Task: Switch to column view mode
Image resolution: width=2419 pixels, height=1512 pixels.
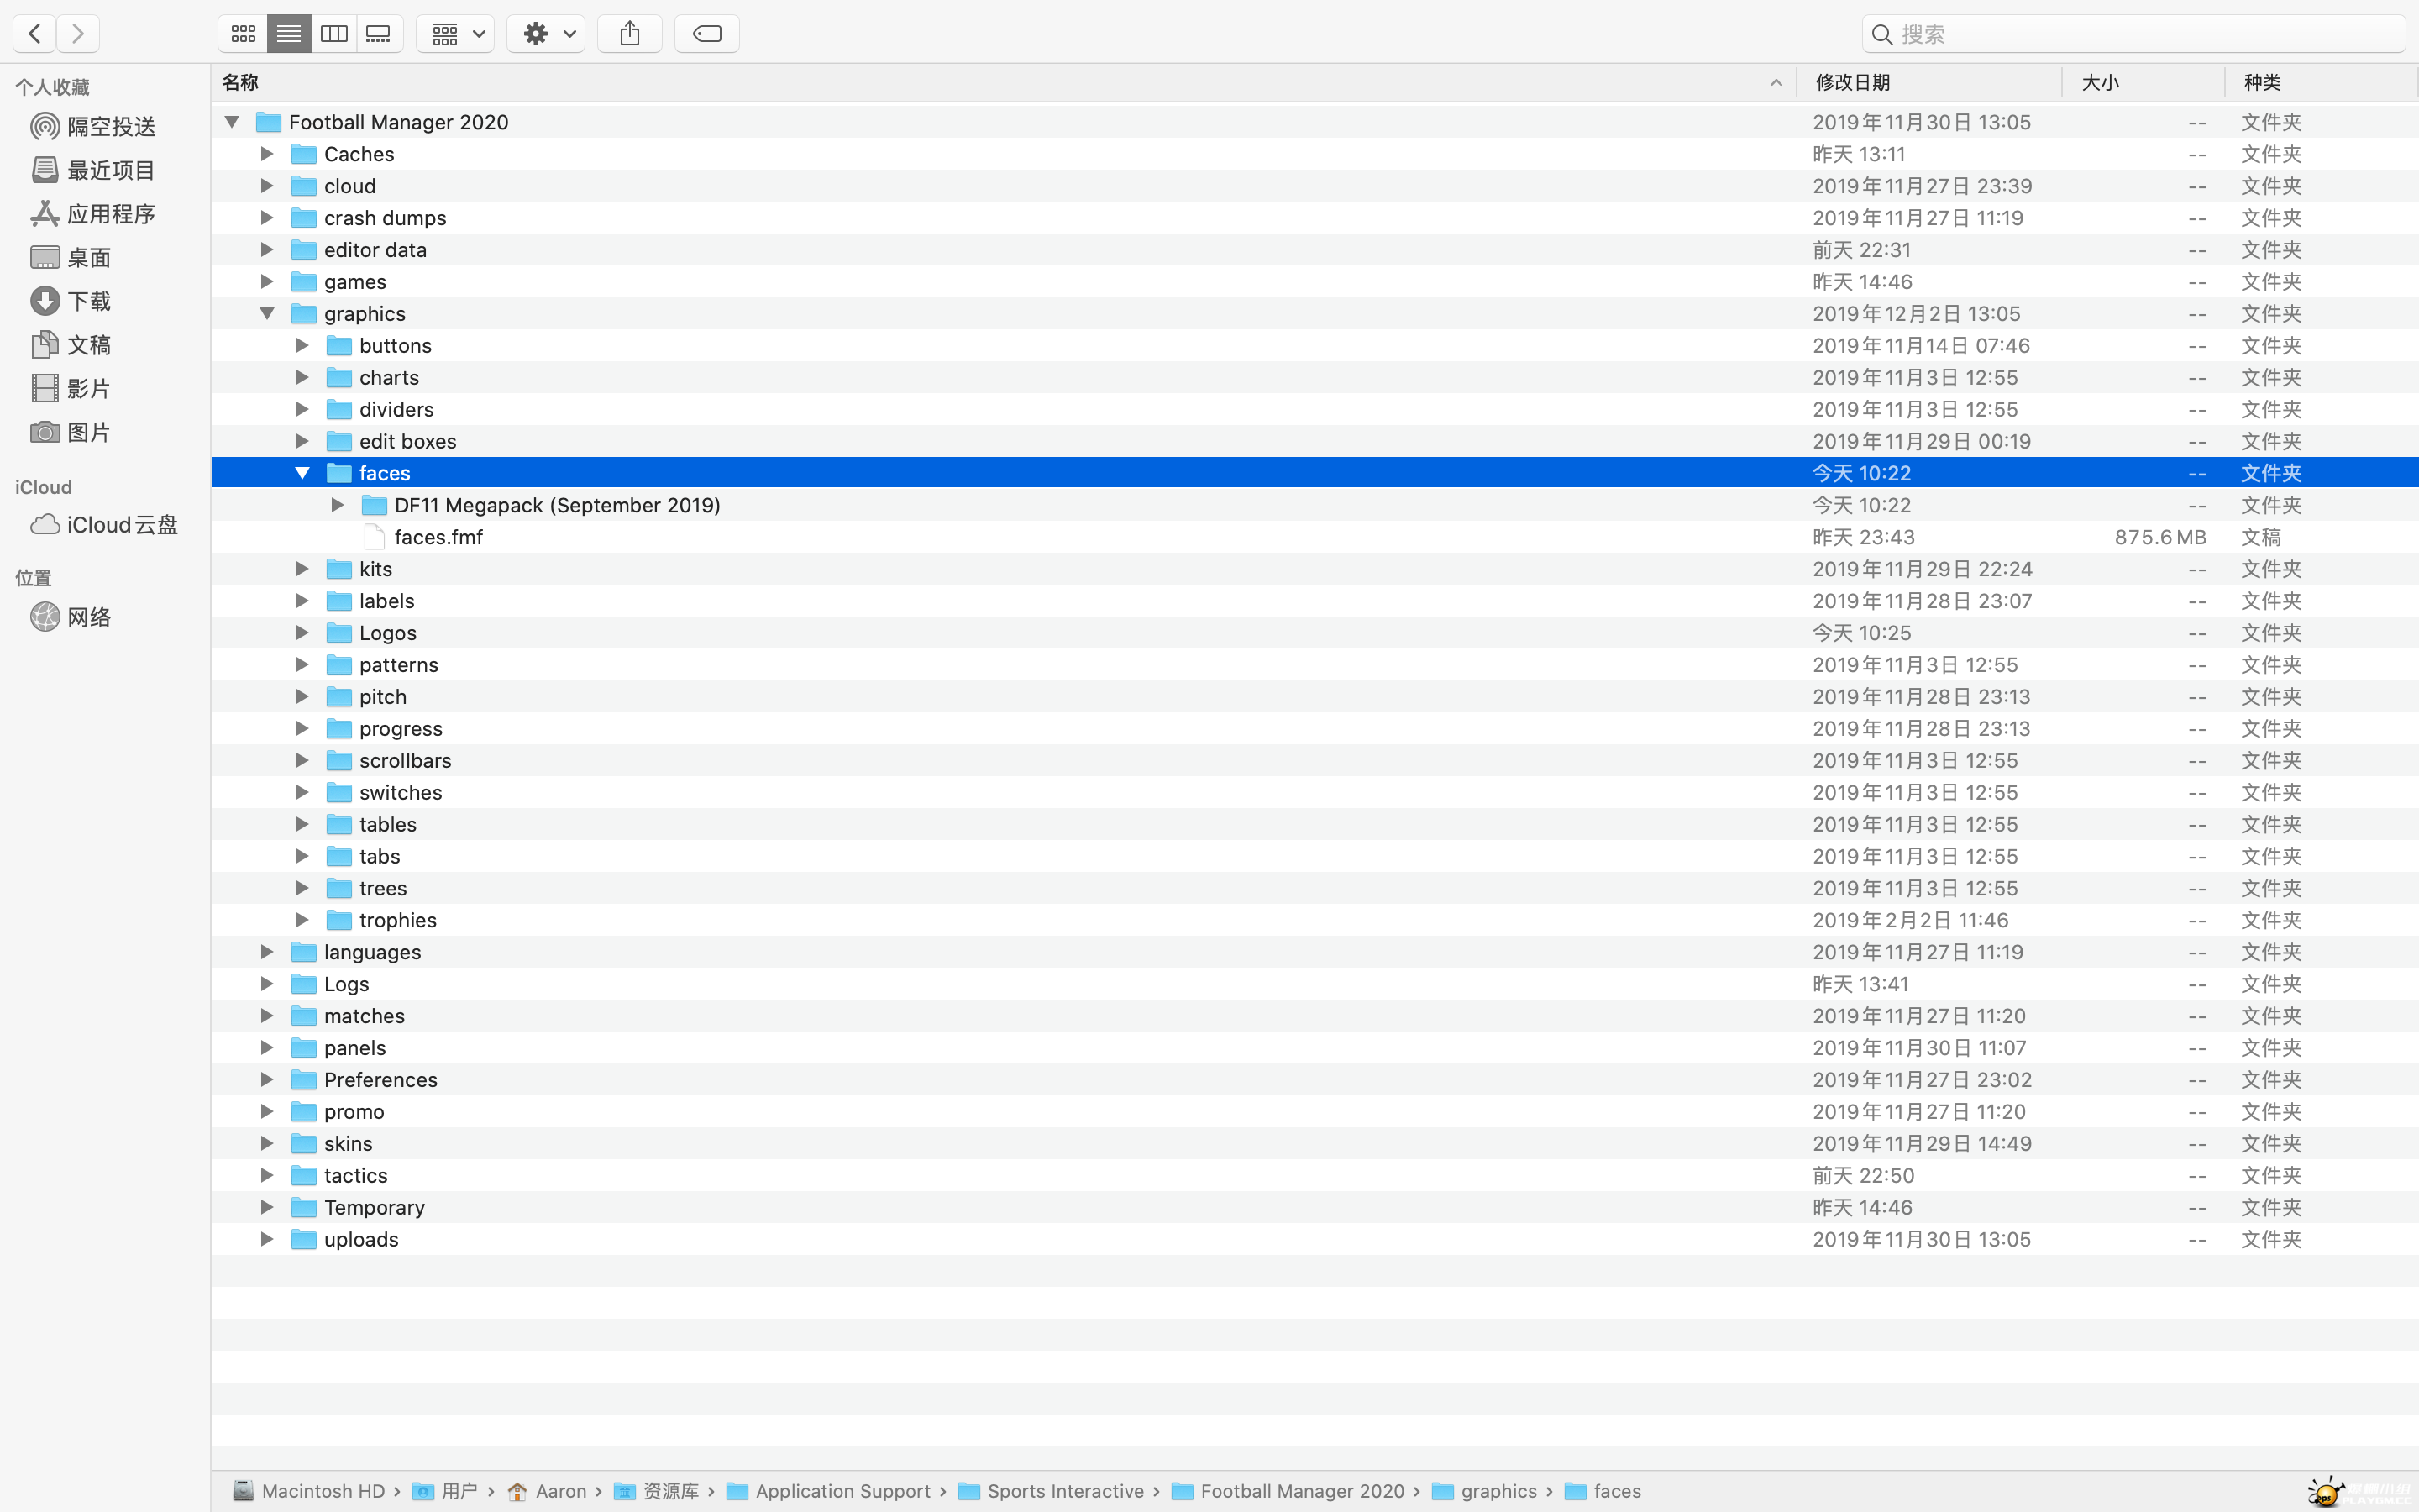Action: coord(333,34)
